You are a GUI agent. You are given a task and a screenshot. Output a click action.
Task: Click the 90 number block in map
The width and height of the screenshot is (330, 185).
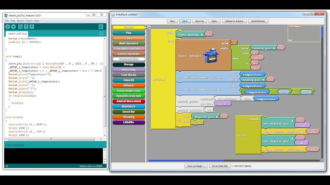point(255,68)
